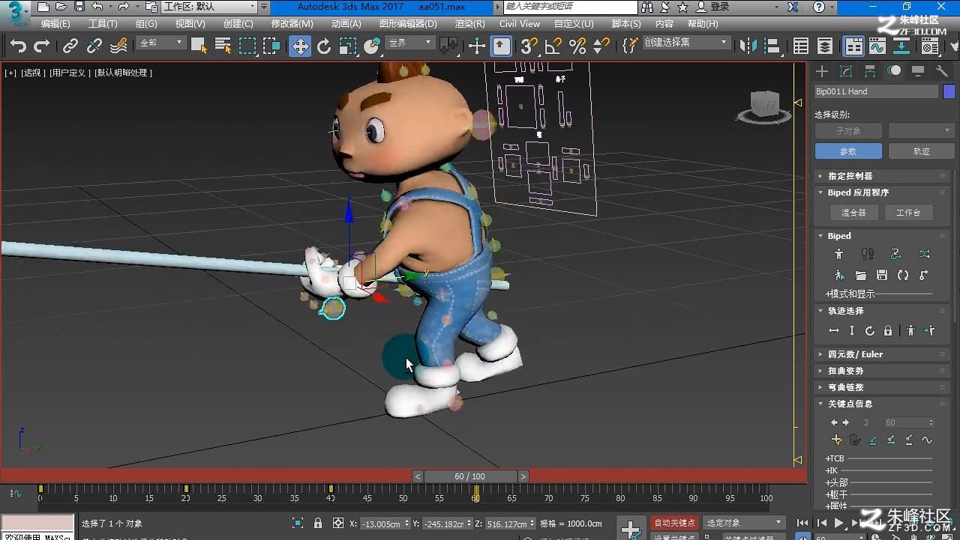Choose the Select Object tool
This screenshot has width=960, height=540.
[199, 46]
